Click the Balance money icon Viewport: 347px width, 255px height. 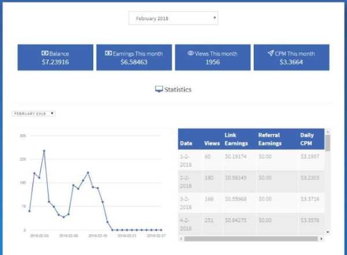pyautogui.click(x=45, y=53)
